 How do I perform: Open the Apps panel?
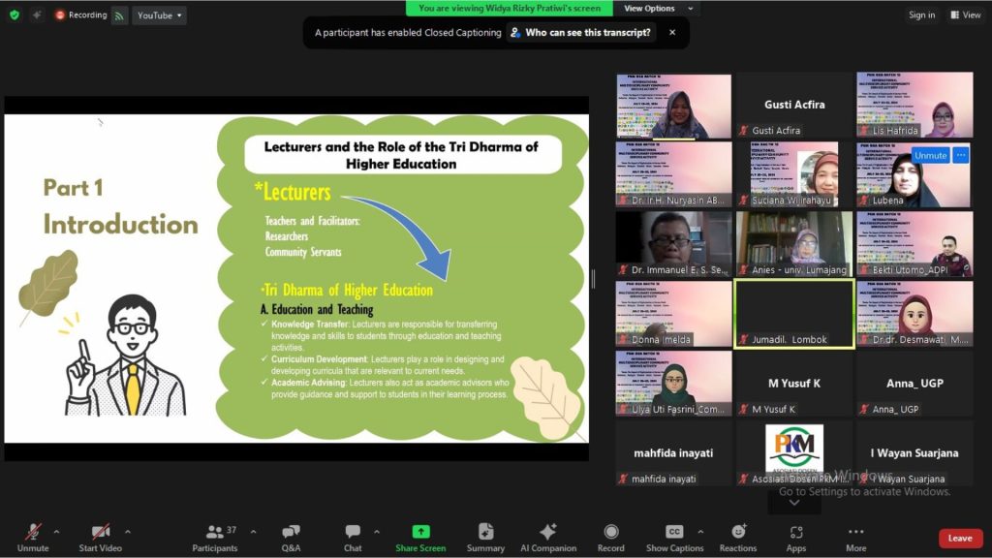click(x=796, y=532)
